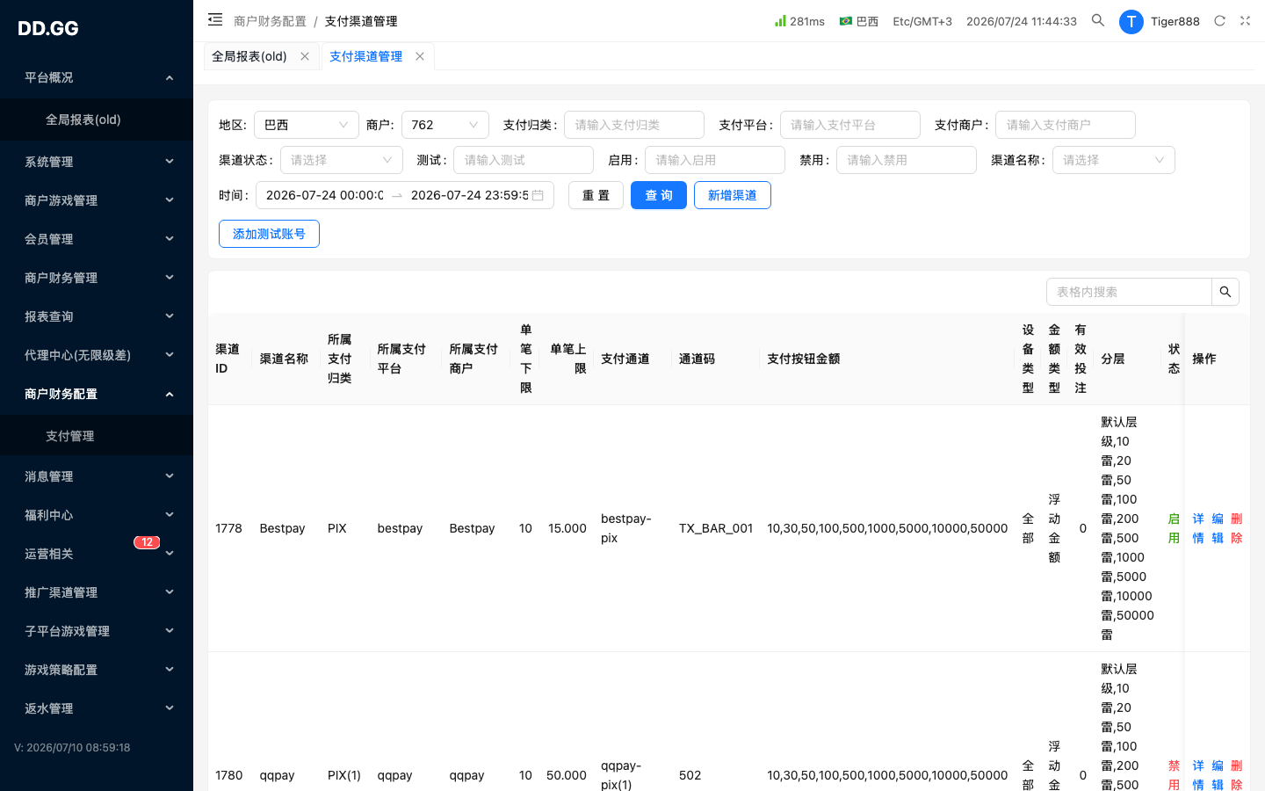Expand the 推广渠道管理 sidebar menu
Image resolution: width=1265 pixels, height=791 pixels.
click(x=97, y=592)
